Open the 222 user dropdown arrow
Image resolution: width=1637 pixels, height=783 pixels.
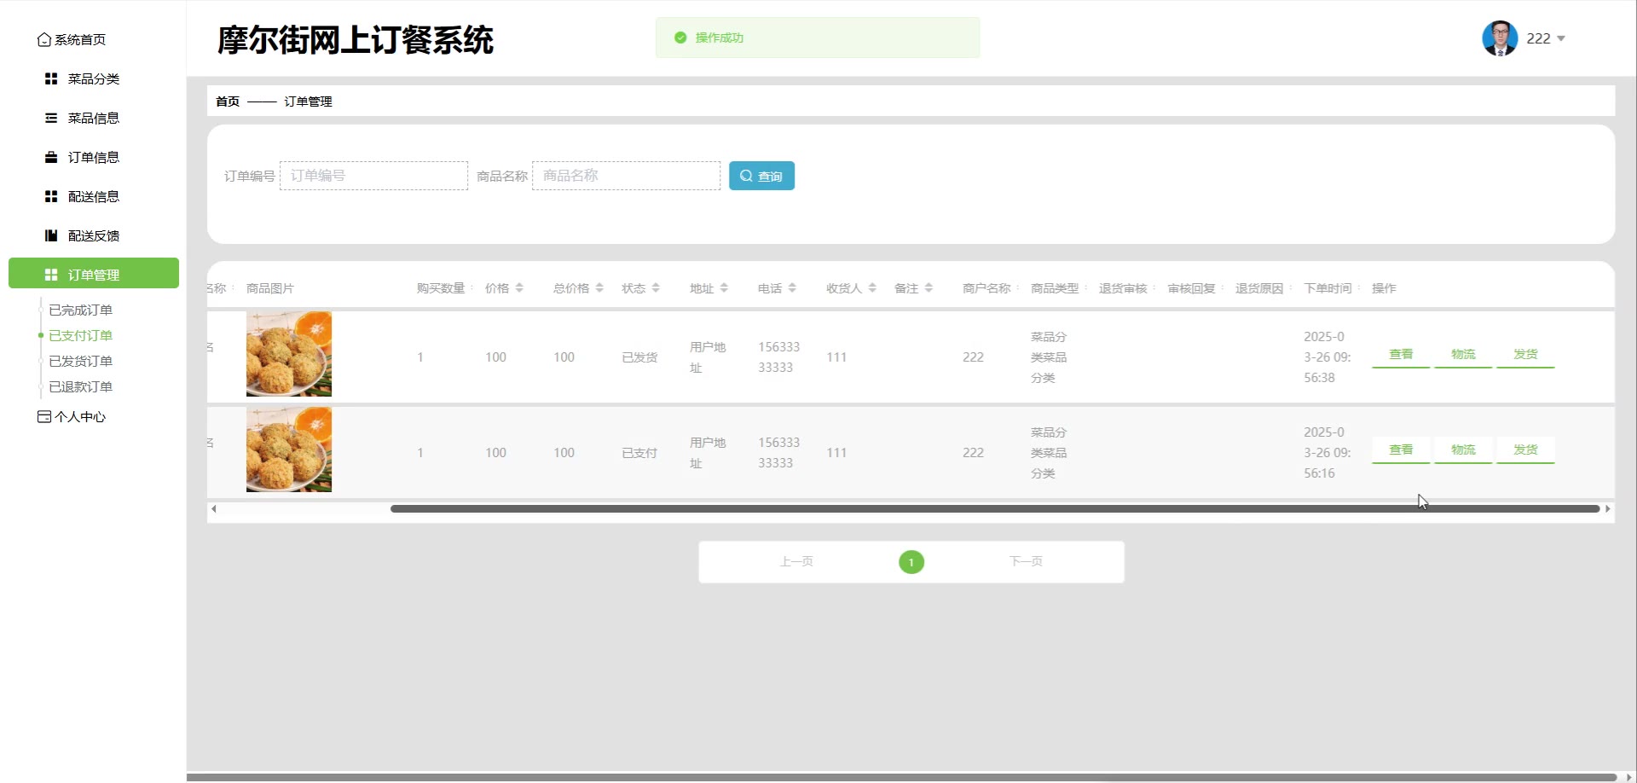[x=1561, y=38]
